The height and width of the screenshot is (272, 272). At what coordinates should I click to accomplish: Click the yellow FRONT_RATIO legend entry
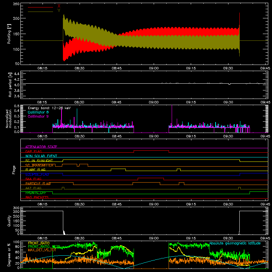click(x=39, y=243)
